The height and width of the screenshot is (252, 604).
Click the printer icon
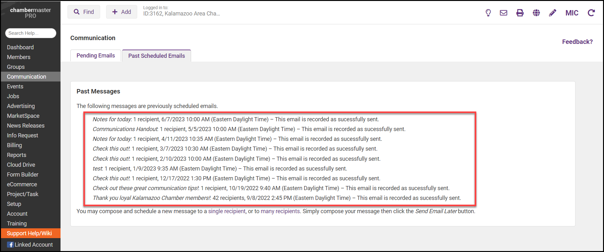520,13
